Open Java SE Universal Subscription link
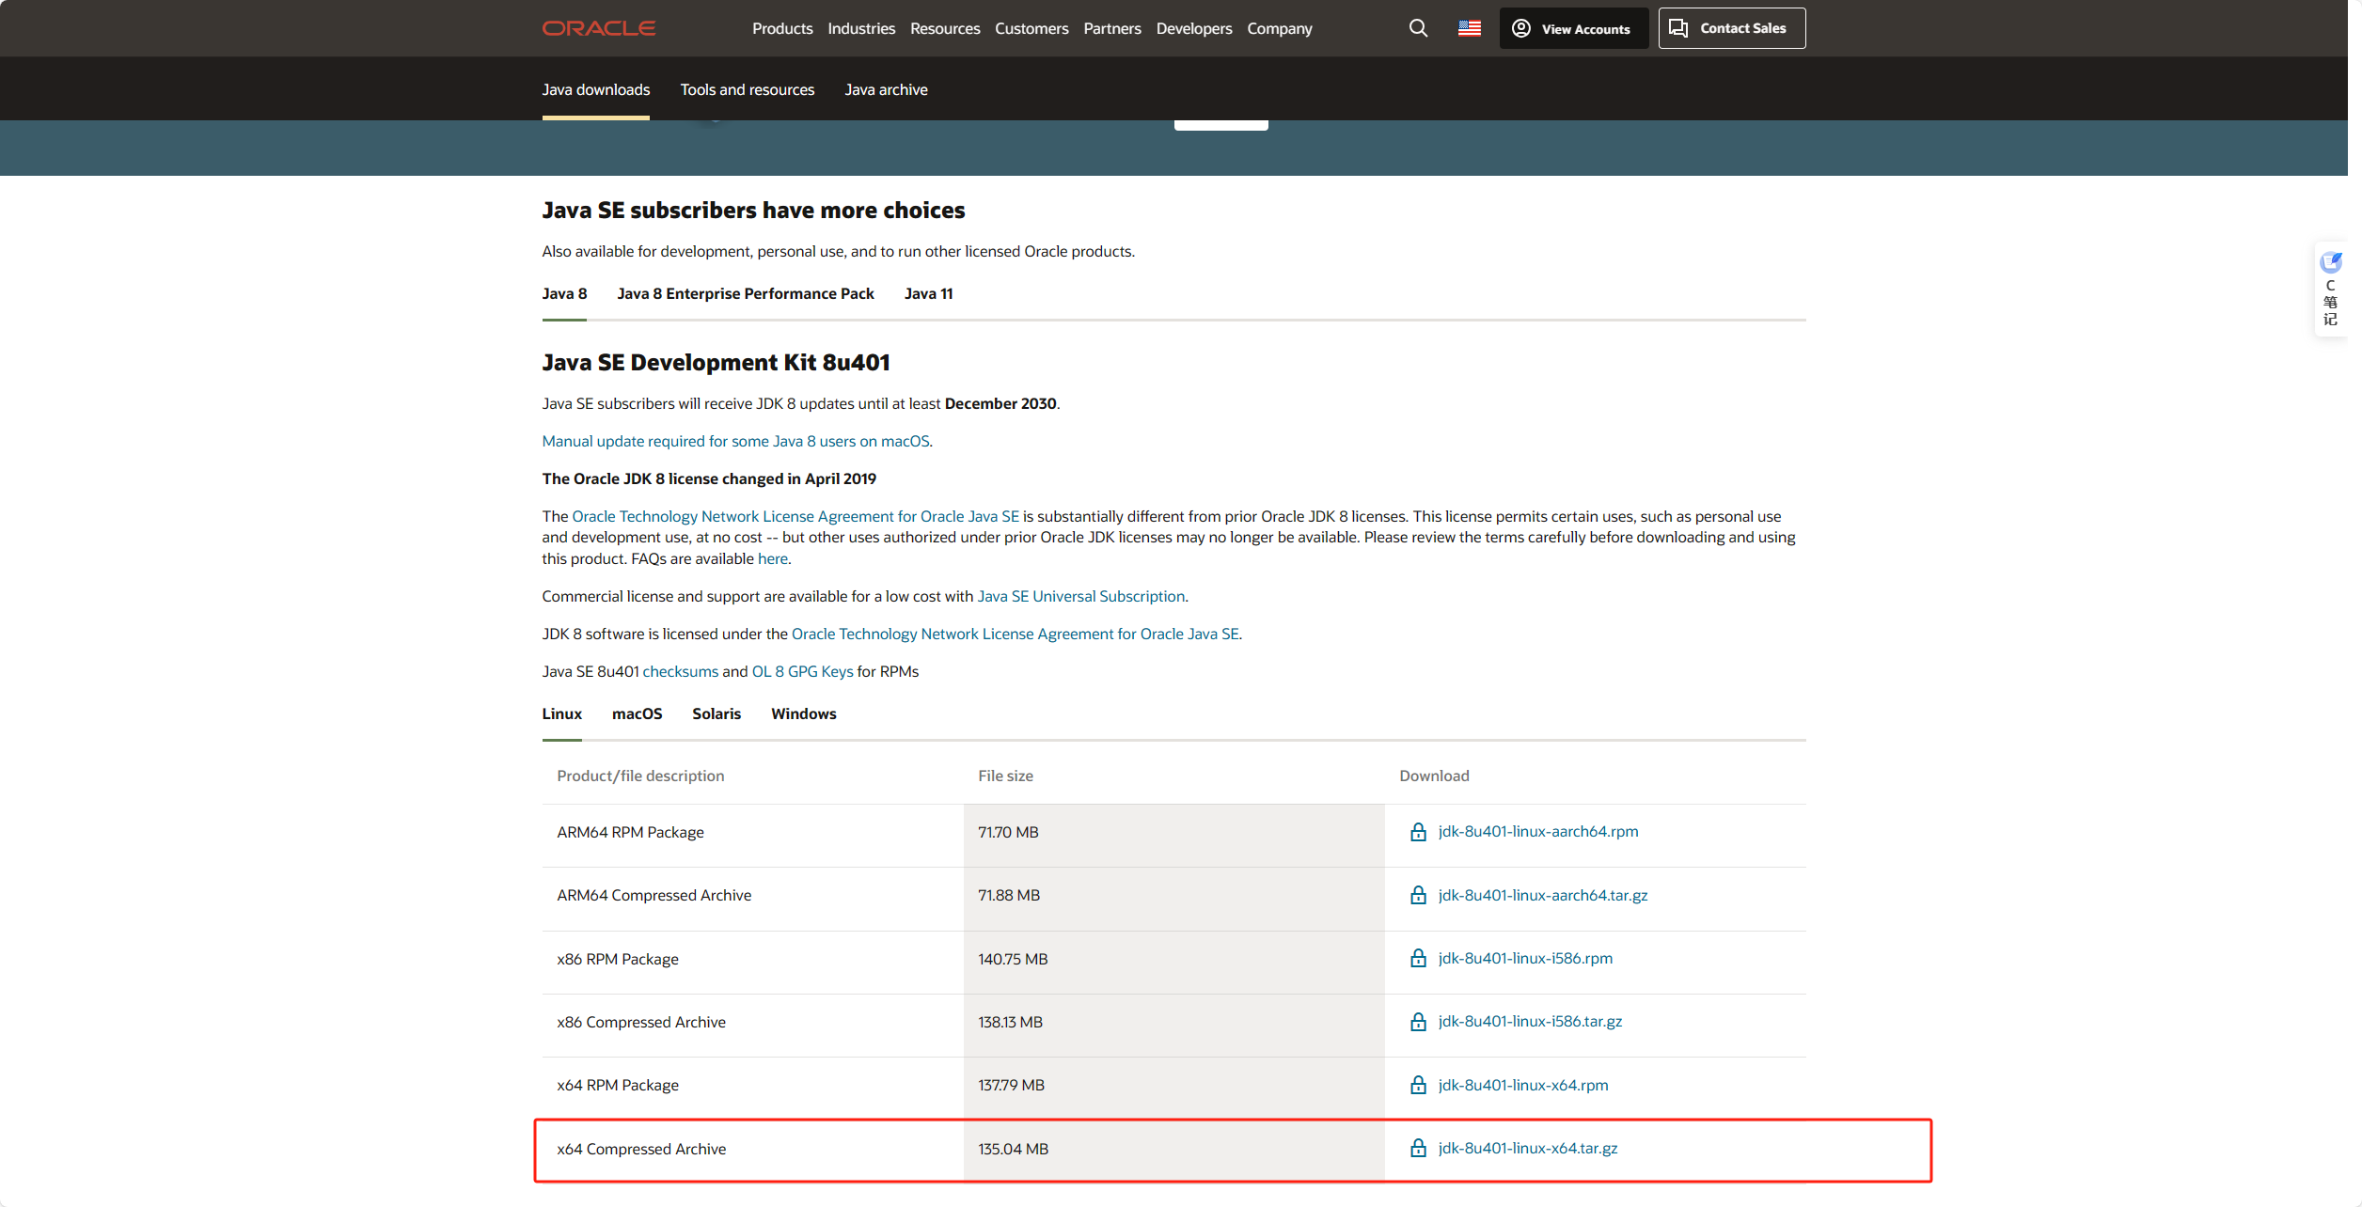 pos(1080,596)
